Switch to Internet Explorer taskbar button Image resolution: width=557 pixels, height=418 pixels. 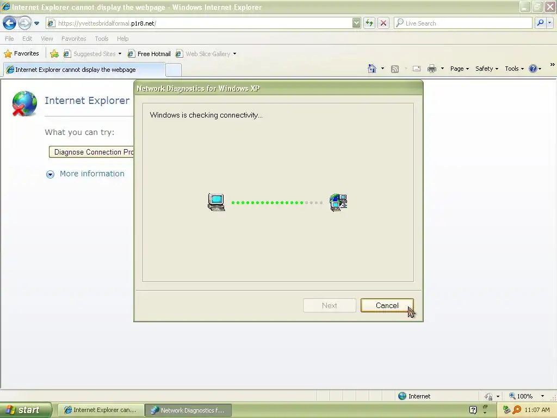(x=101, y=410)
